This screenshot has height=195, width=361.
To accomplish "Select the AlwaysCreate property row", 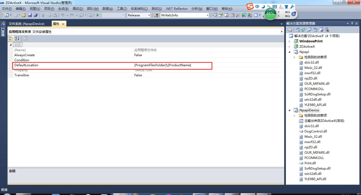I will [149, 55].
